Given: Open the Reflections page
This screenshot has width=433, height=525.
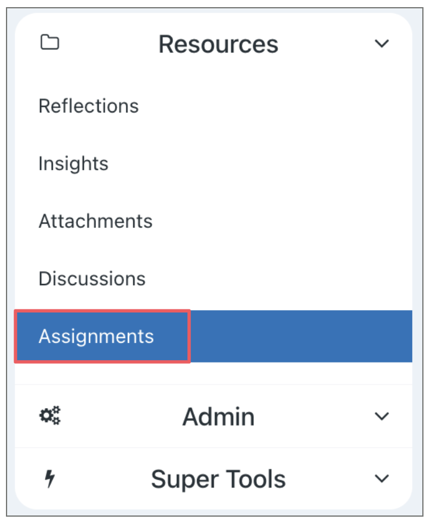Looking at the screenshot, I should coord(89,106).
